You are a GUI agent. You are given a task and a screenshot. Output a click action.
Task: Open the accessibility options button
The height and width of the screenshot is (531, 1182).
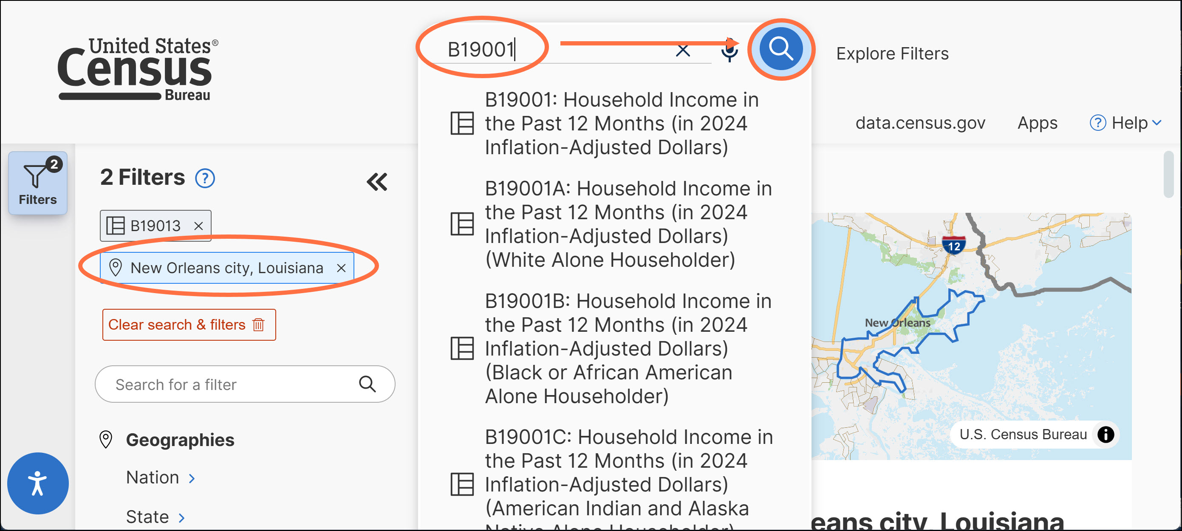coord(38,483)
